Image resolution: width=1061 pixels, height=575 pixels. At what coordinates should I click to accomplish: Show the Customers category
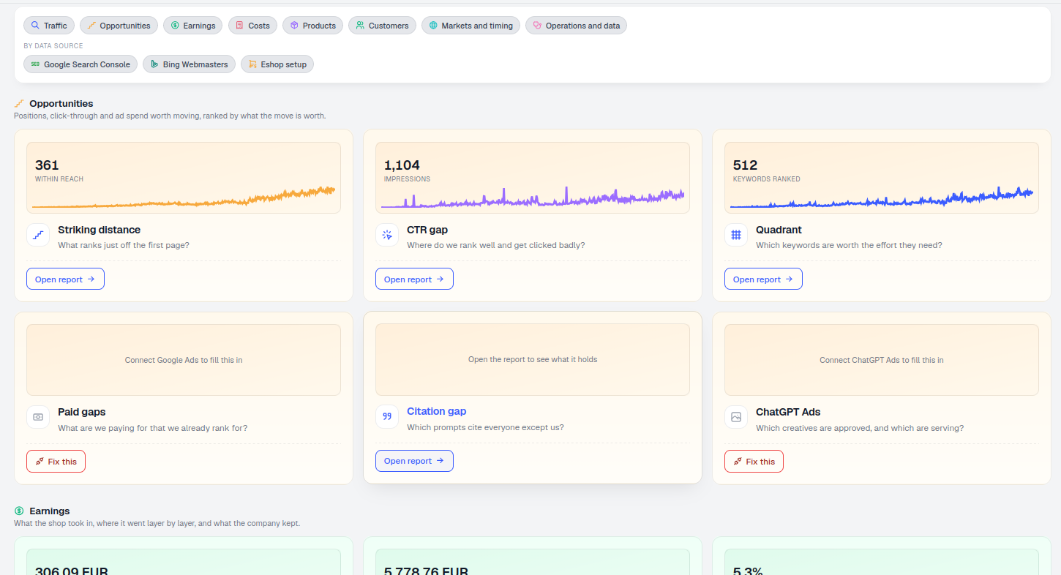[x=382, y=26]
